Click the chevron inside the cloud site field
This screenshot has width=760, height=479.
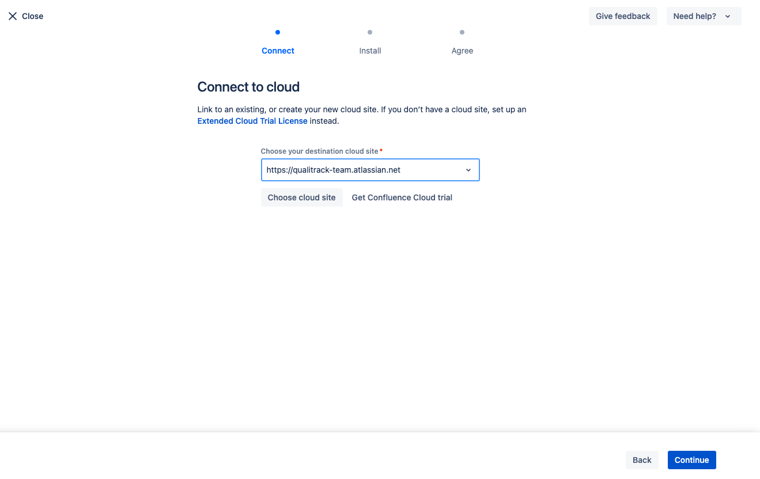click(468, 170)
